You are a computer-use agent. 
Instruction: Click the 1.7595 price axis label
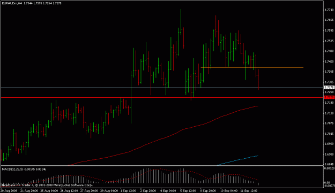[329, 30]
